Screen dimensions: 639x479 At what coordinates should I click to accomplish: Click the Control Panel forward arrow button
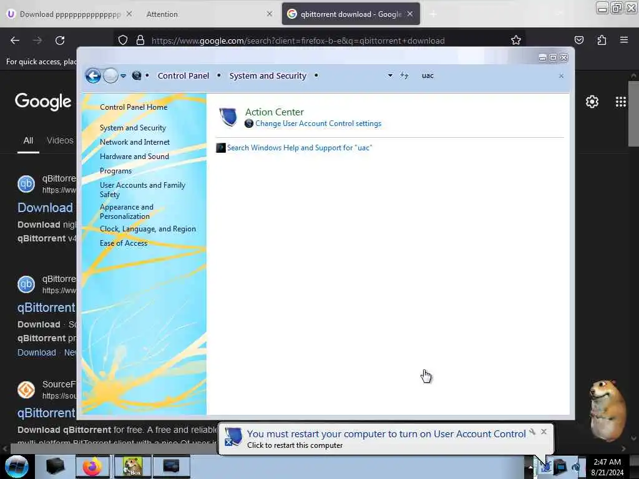tap(110, 75)
